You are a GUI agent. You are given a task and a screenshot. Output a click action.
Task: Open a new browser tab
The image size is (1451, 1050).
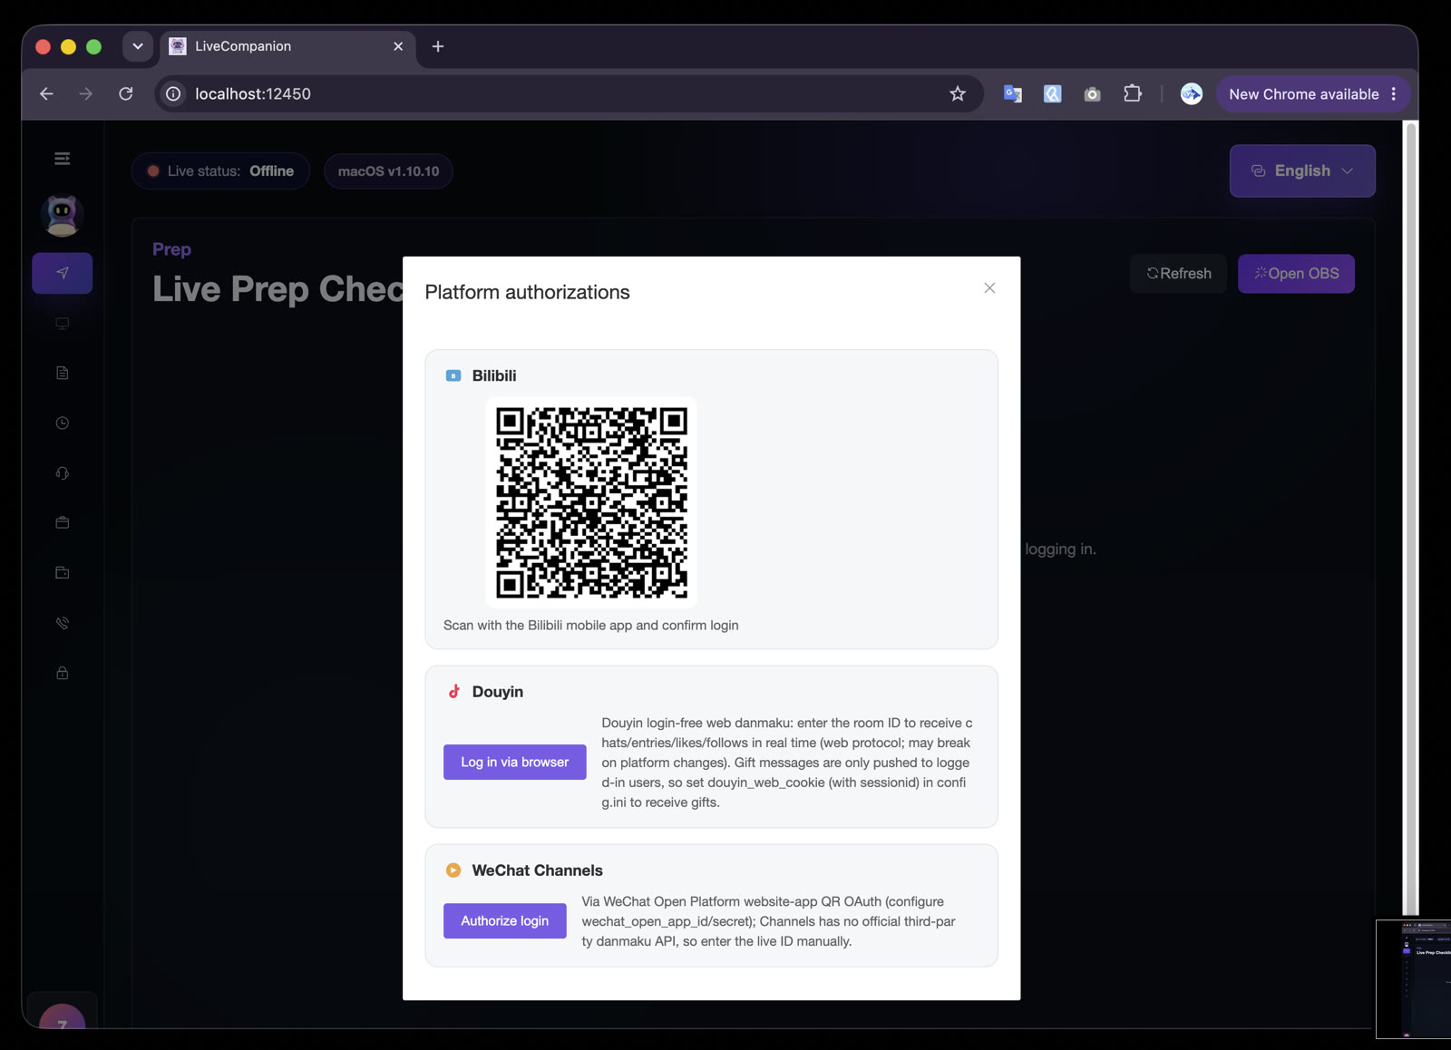point(438,46)
